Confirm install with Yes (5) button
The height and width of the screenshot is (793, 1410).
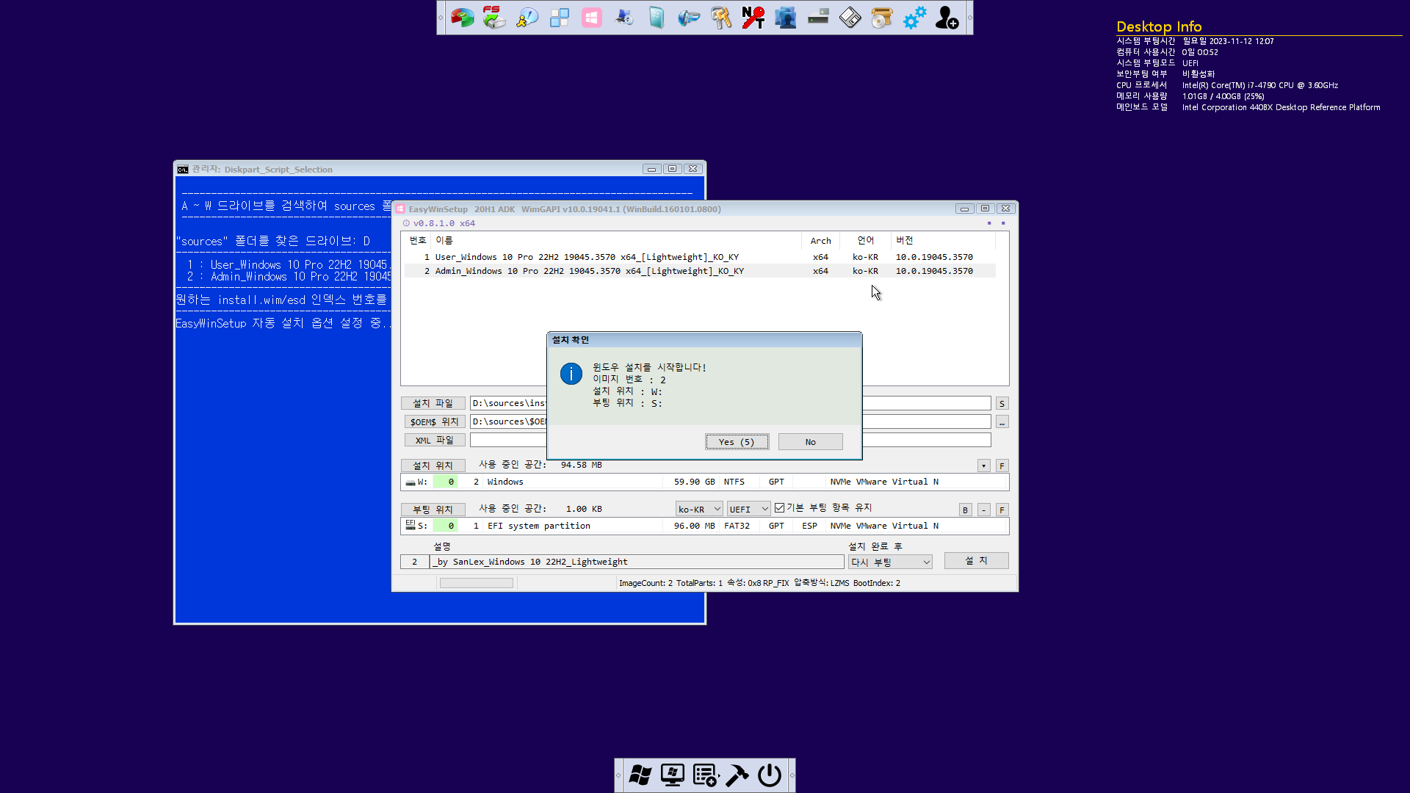click(x=737, y=442)
